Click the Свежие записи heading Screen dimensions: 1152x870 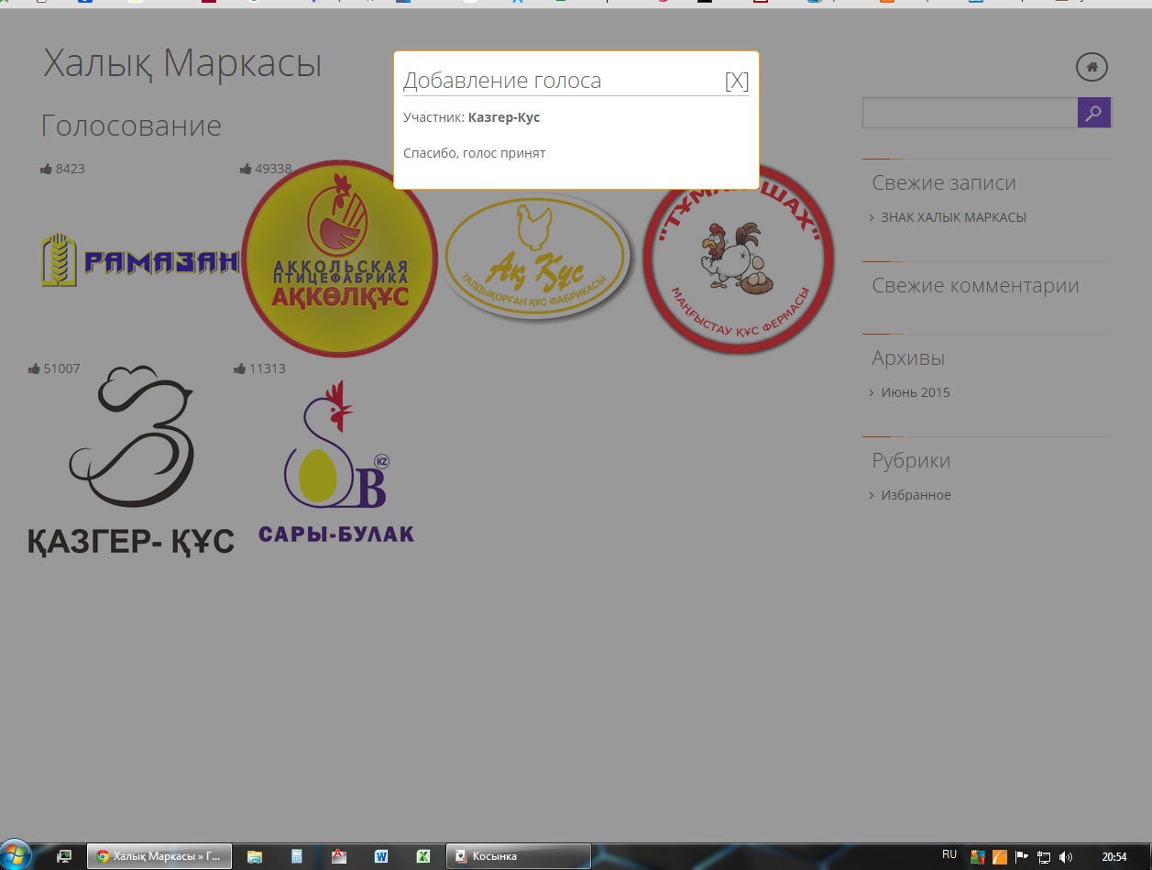click(944, 182)
